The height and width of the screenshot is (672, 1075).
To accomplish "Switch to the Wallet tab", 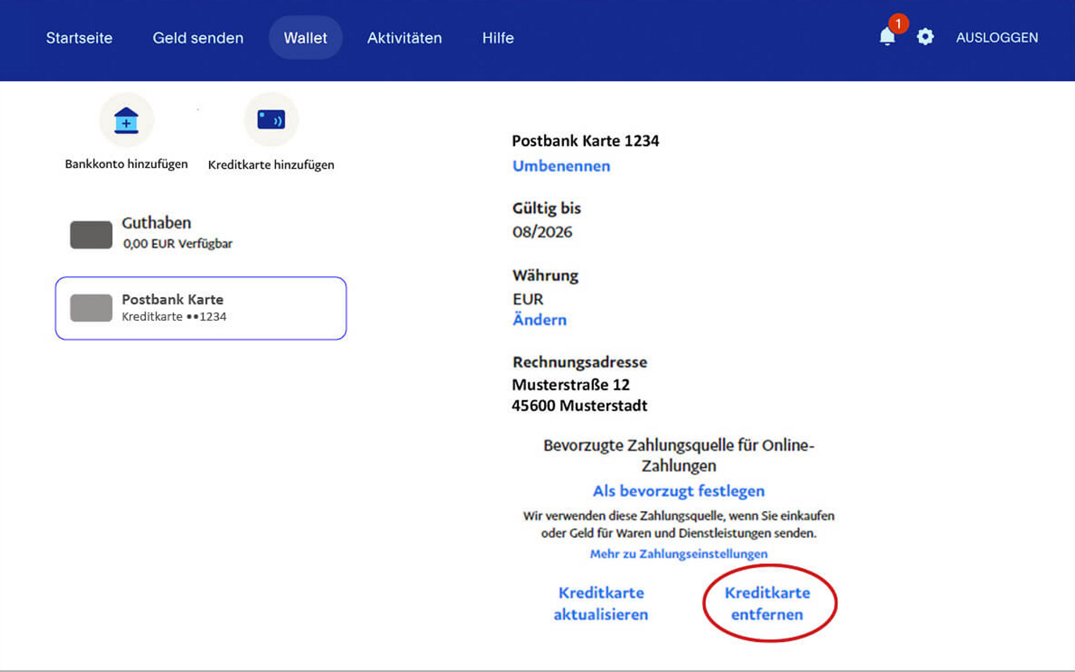I will pyautogui.click(x=305, y=38).
